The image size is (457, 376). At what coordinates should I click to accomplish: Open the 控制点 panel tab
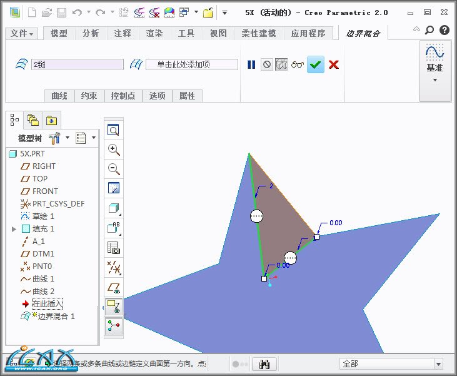tap(123, 96)
